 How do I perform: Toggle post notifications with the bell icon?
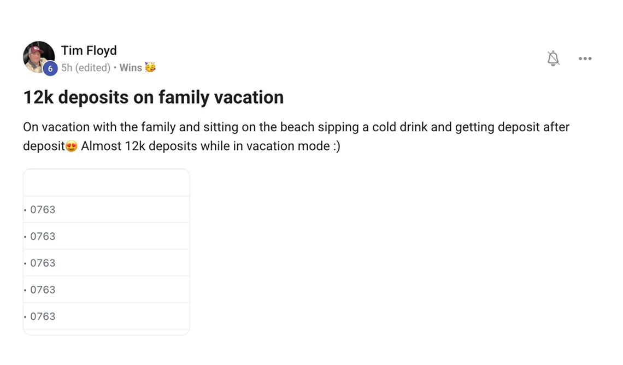click(553, 58)
